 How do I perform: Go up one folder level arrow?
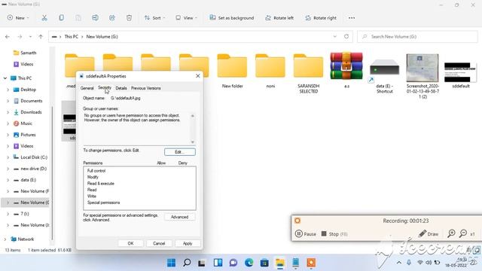click(41, 37)
